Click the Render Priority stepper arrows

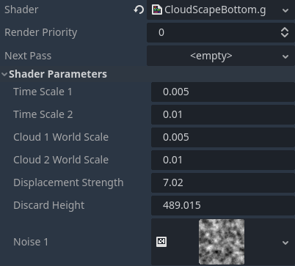point(285,32)
